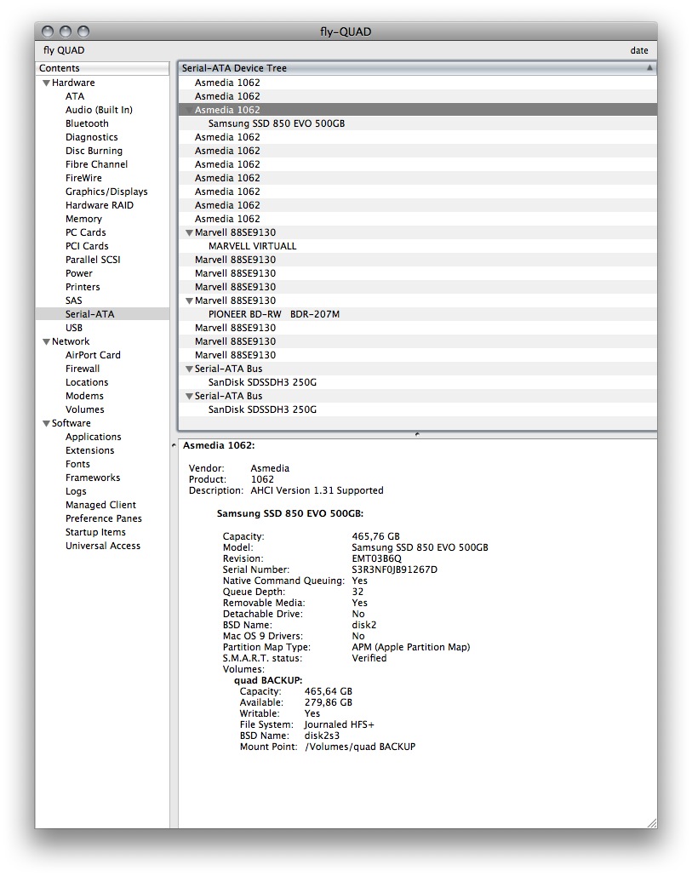Select Locations under Network
This screenshot has height=876, width=692.
tap(87, 383)
